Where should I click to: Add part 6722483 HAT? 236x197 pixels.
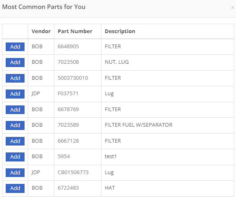point(15,188)
